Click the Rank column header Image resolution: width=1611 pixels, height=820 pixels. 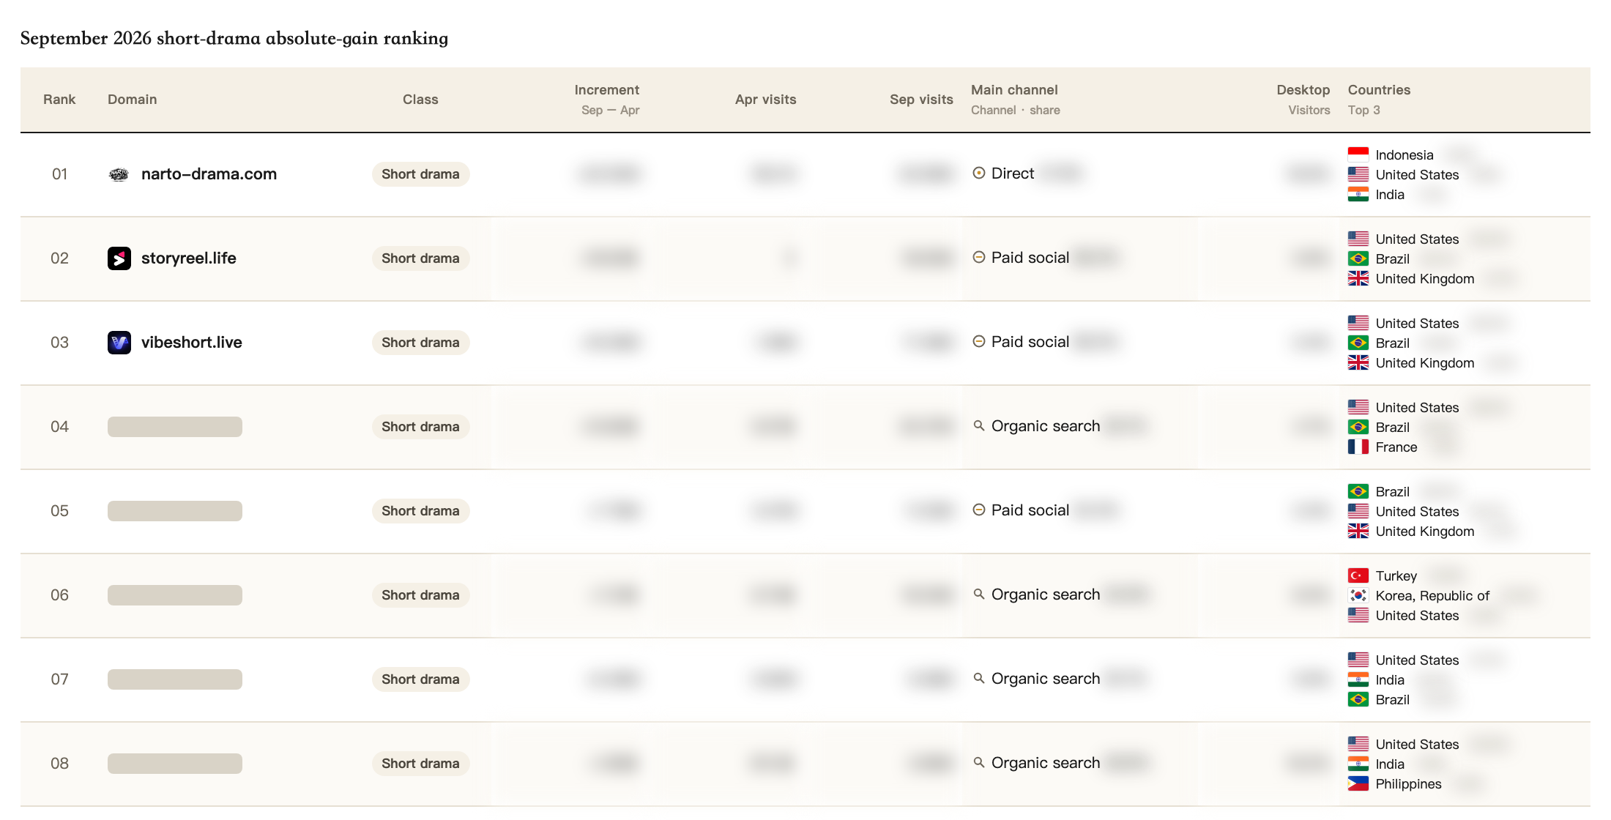(x=59, y=100)
